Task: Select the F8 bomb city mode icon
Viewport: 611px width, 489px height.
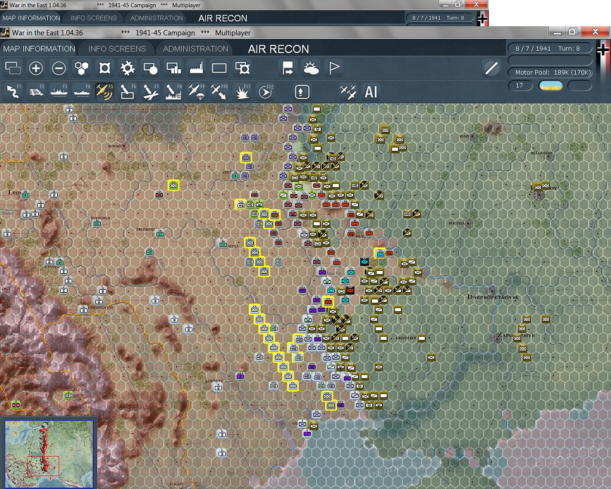Action: (174, 92)
